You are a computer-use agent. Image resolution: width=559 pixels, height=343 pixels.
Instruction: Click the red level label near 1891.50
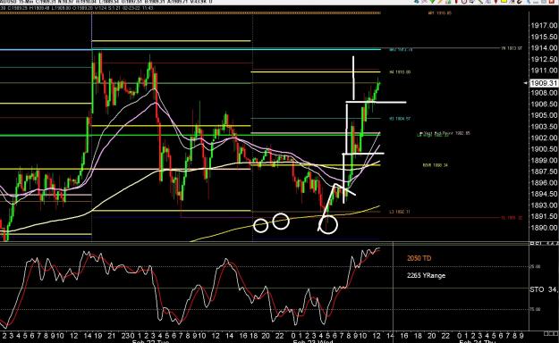coord(512,218)
